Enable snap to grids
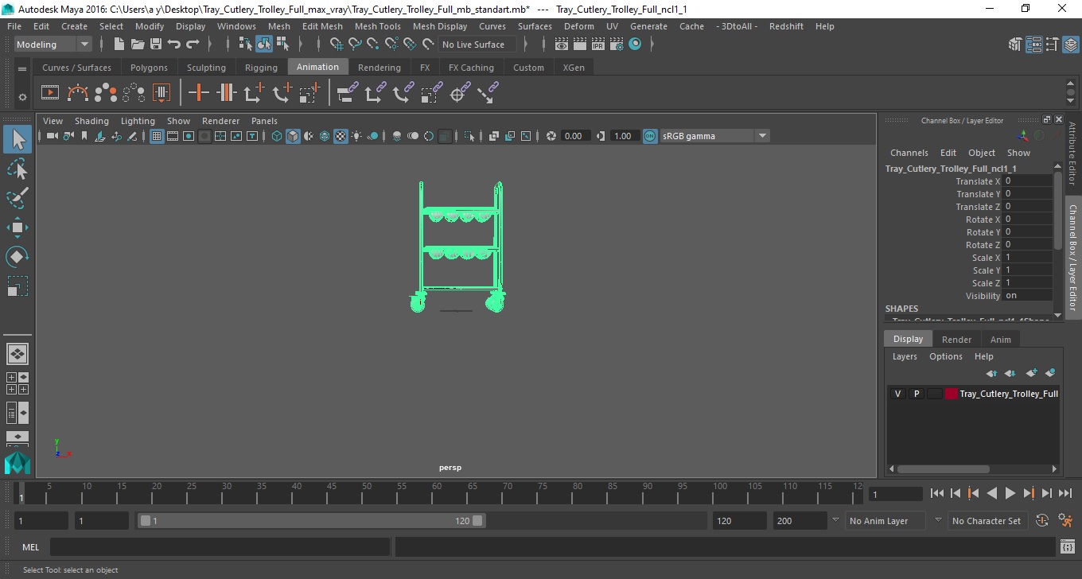This screenshot has height=579, width=1082. click(336, 45)
